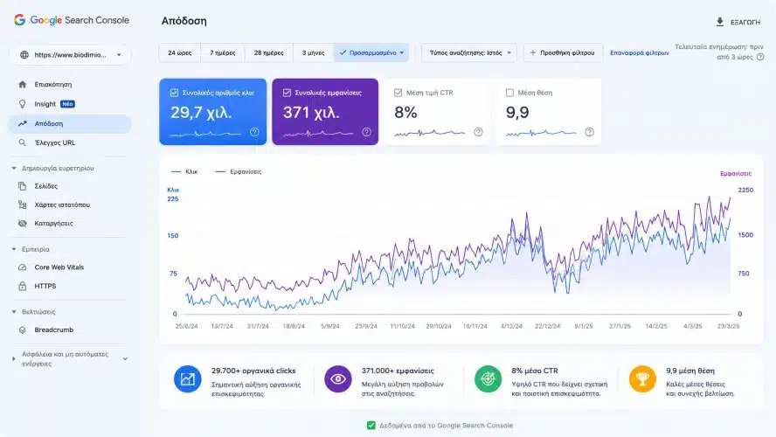The width and height of the screenshot is (776, 437).
Task: Open the property selector dropdown arrow
Action: click(119, 55)
